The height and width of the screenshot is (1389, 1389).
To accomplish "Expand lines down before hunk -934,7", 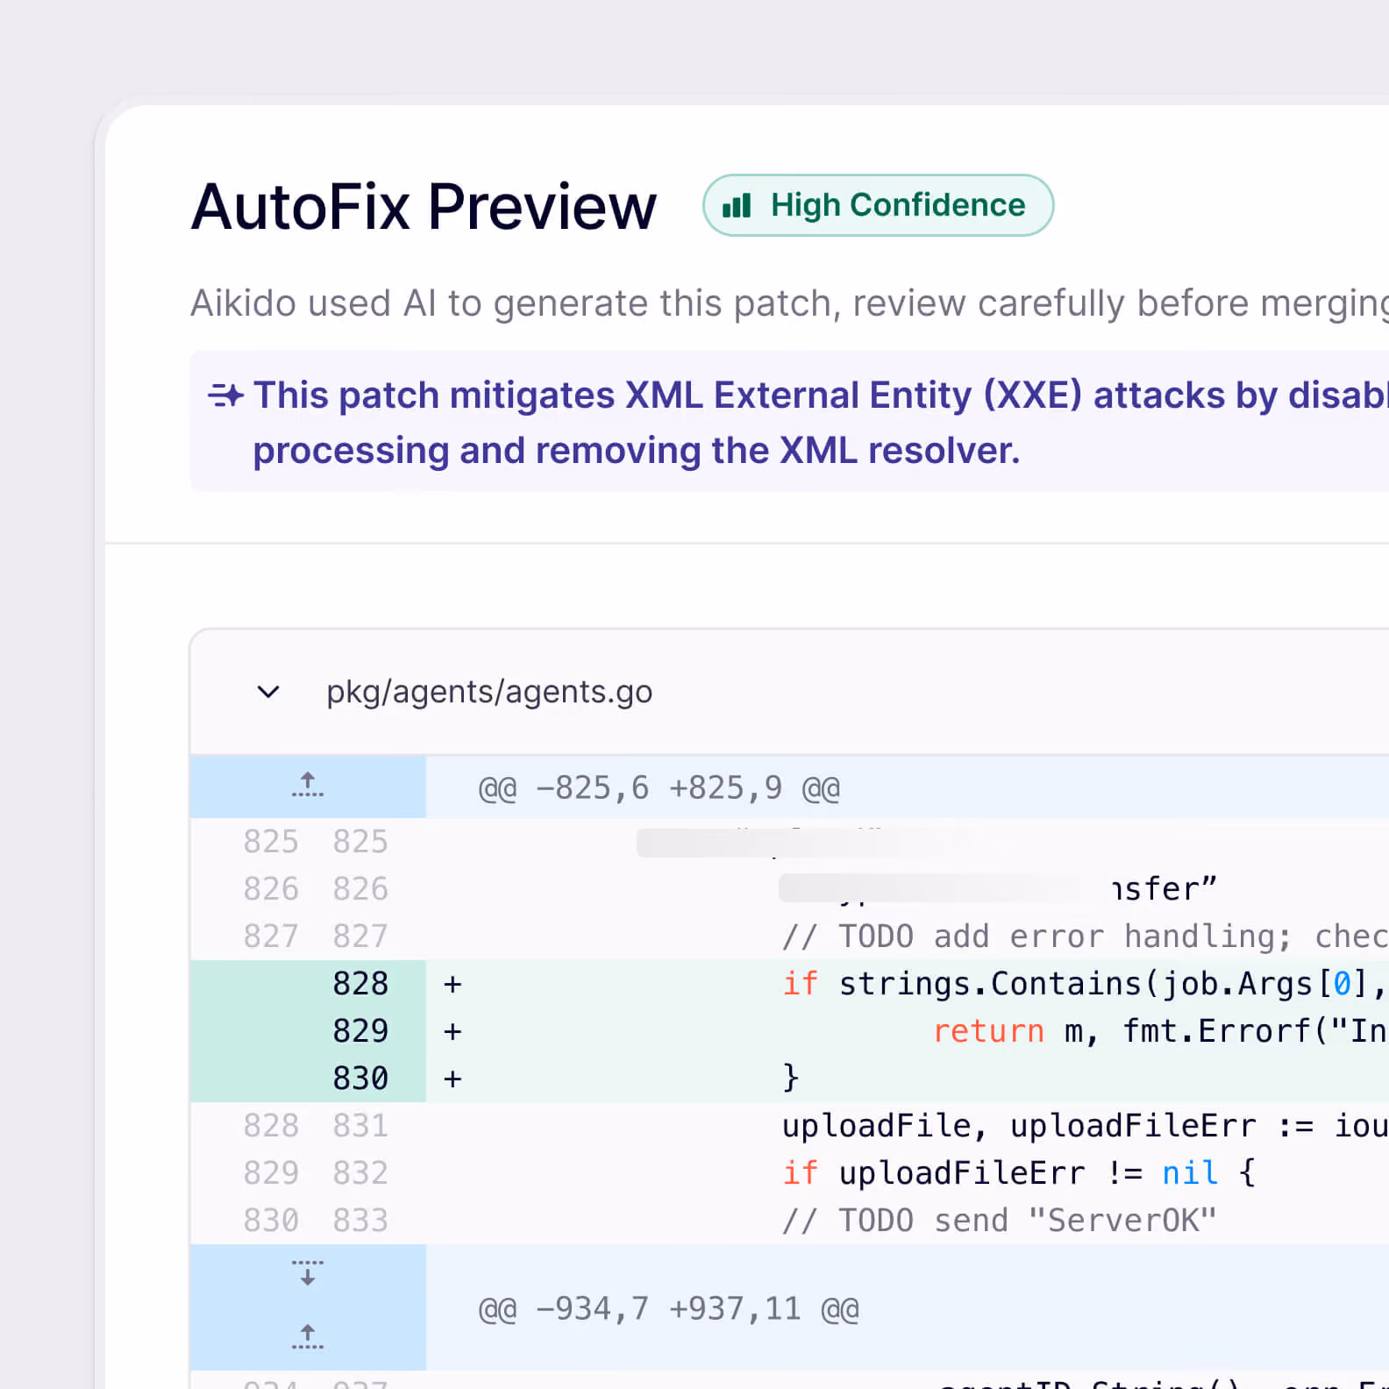I will click(308, 1273).
